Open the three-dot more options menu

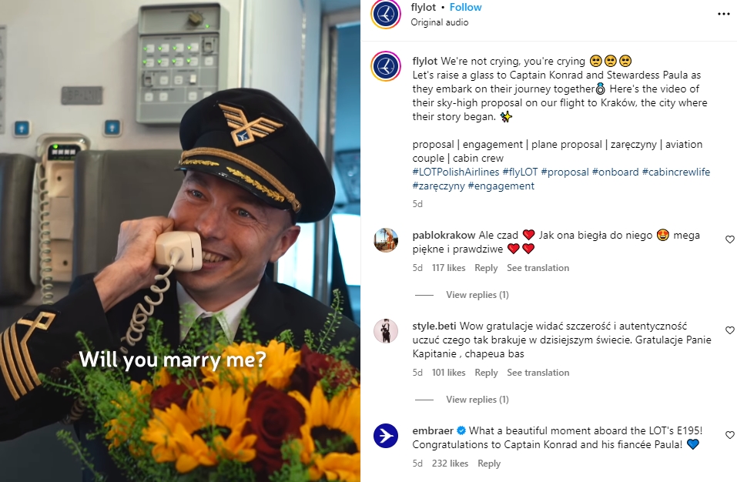[723, 14]
